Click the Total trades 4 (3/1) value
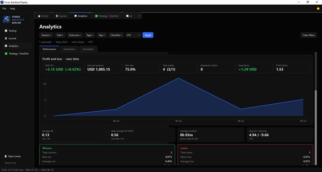Viewport: 322px width, 172px height. pyautogui.click(x=169, y=69)
